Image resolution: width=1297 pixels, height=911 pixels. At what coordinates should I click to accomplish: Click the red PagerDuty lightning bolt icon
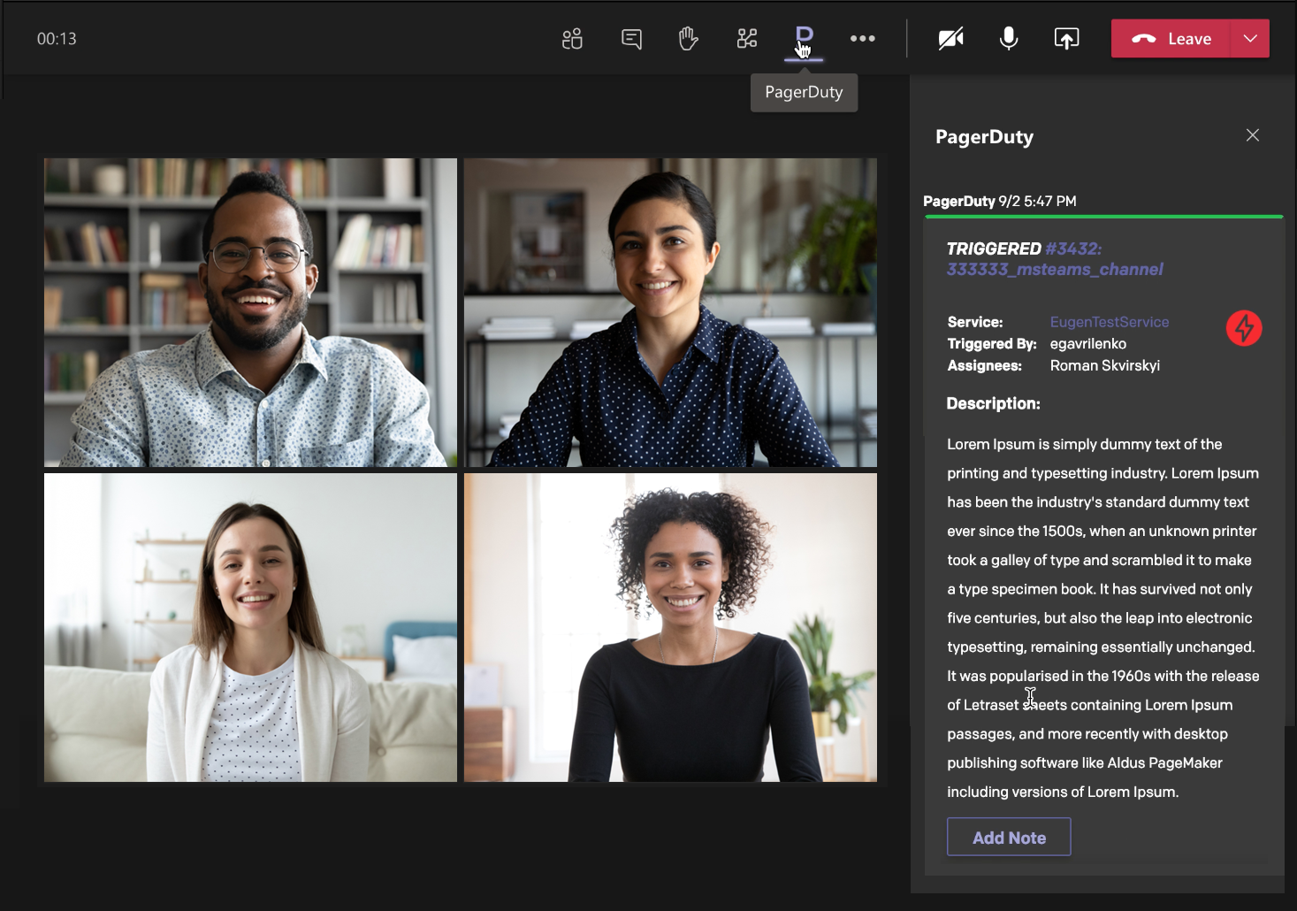click(x=1244, y=328)
